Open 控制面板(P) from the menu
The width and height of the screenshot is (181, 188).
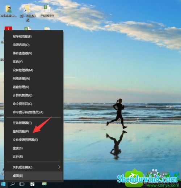pyautogui.click(x=34, y=131)
